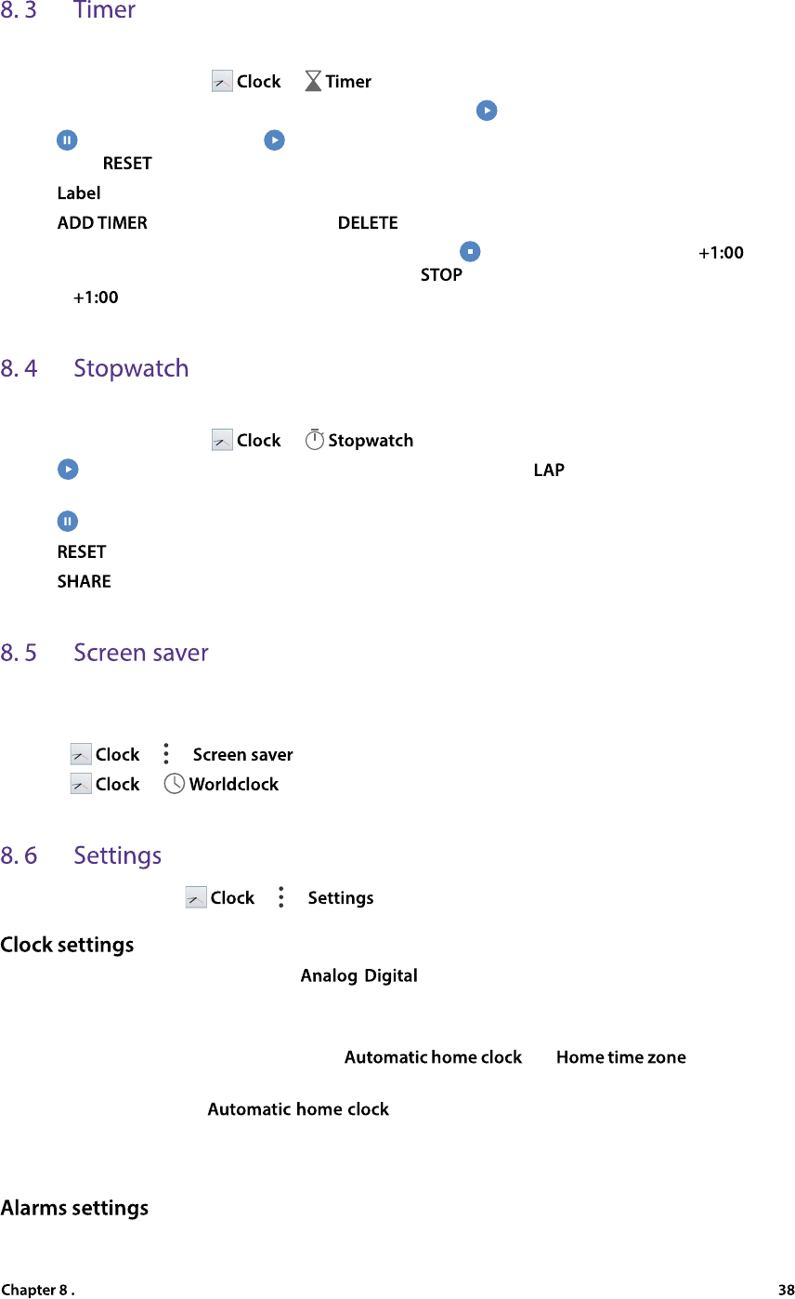This screenshot has width=795, height=1299.
Task: Click the 8.5 Screen saver heading
Action: click(x=140, y=653)
